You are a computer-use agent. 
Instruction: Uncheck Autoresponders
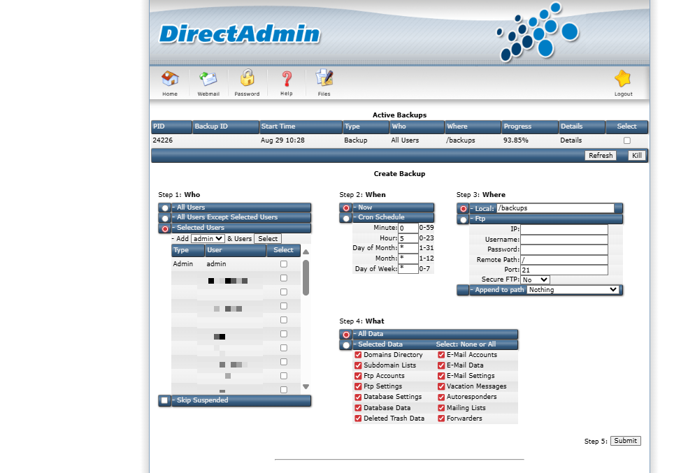[441, 397]
